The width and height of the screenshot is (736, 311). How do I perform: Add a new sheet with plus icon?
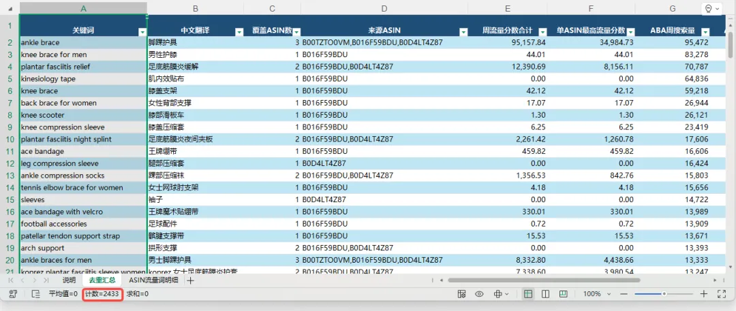pos(190,280)
